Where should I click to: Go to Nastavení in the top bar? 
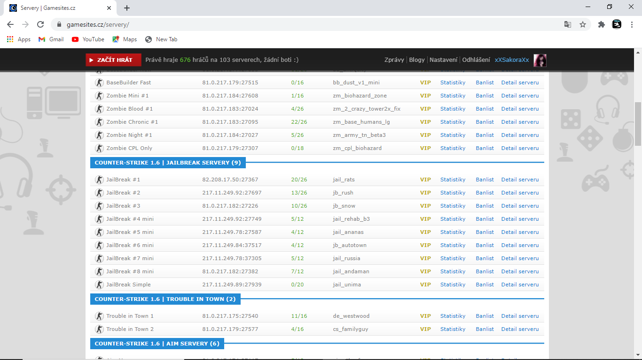pos(443,60)
